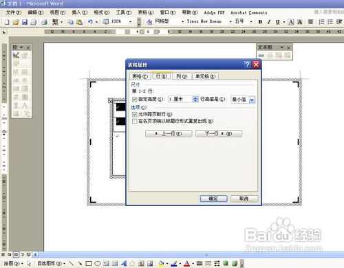Click the 3-D Style green icon
The width and height of the screenshot is (344, 268).
[235, 263]
